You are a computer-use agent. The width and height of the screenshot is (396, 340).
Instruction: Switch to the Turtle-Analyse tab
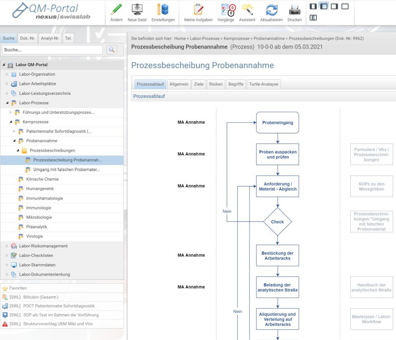coord(263,84)
